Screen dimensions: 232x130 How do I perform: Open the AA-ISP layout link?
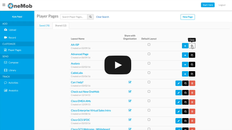coord(75,45)
